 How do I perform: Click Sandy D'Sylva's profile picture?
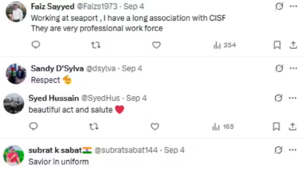point(16,73)
